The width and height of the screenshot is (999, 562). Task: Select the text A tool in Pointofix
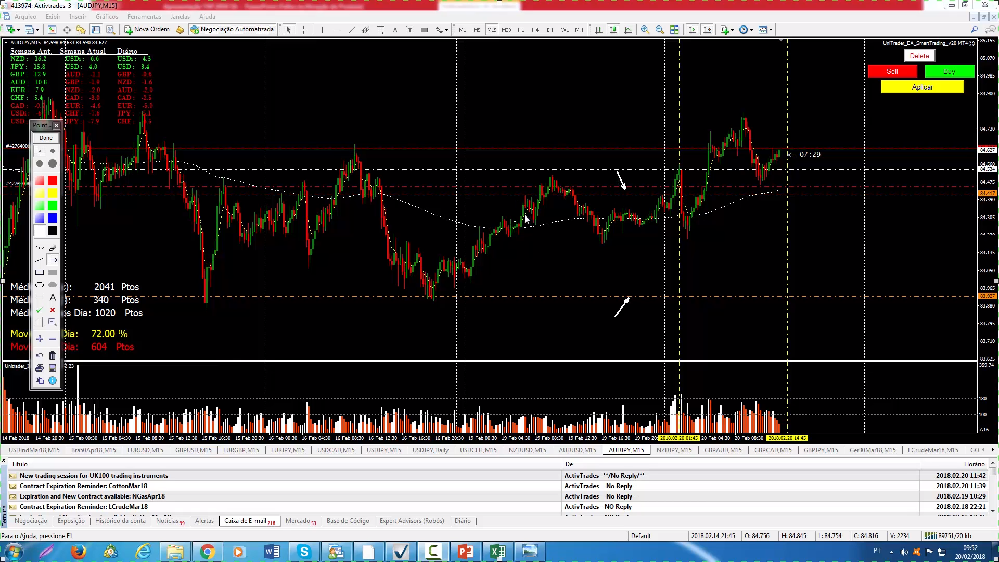[x=53, y=297]
